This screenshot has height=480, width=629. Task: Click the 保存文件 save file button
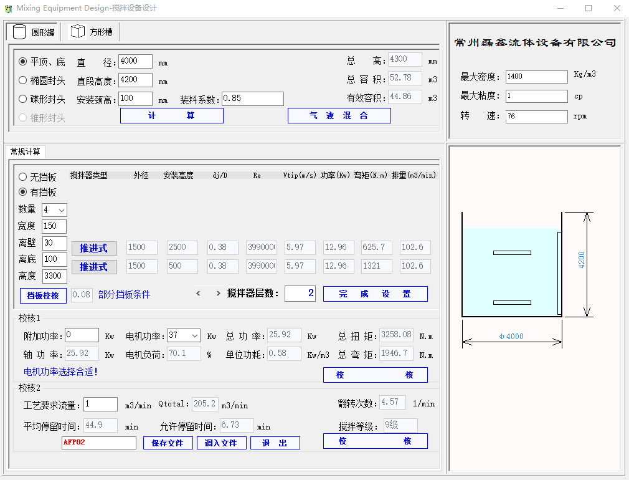168,443
